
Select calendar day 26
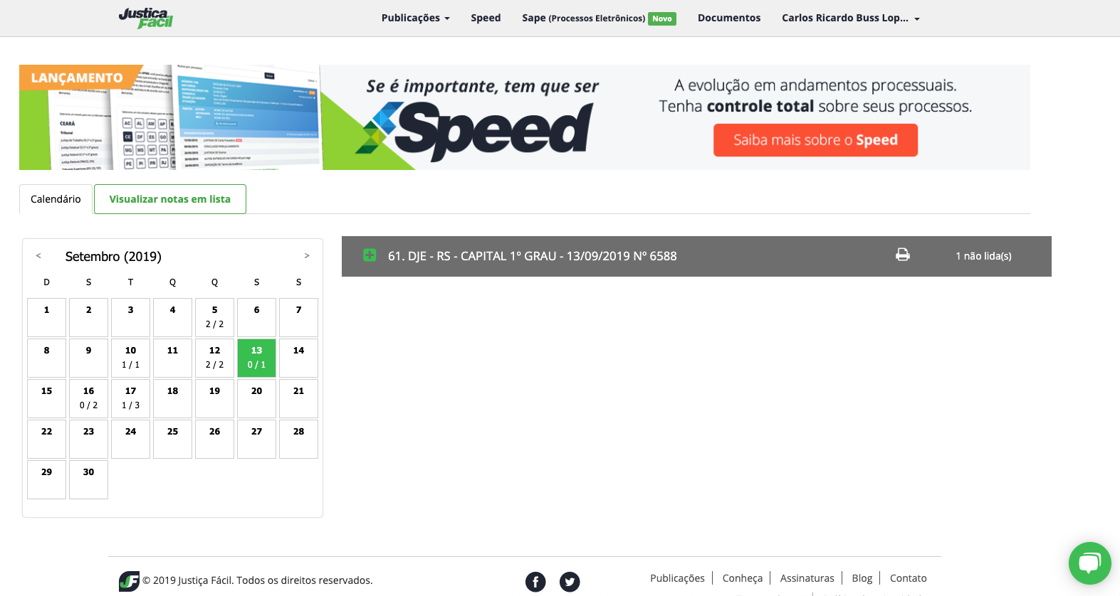pyautogui.click(x=214, y=439)
